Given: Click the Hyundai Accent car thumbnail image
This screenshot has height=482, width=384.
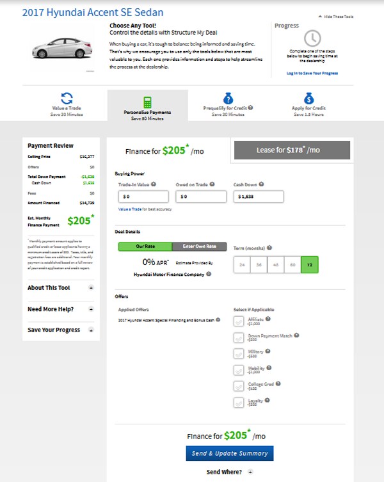Looking at the screenshot, I should point(63,48).
